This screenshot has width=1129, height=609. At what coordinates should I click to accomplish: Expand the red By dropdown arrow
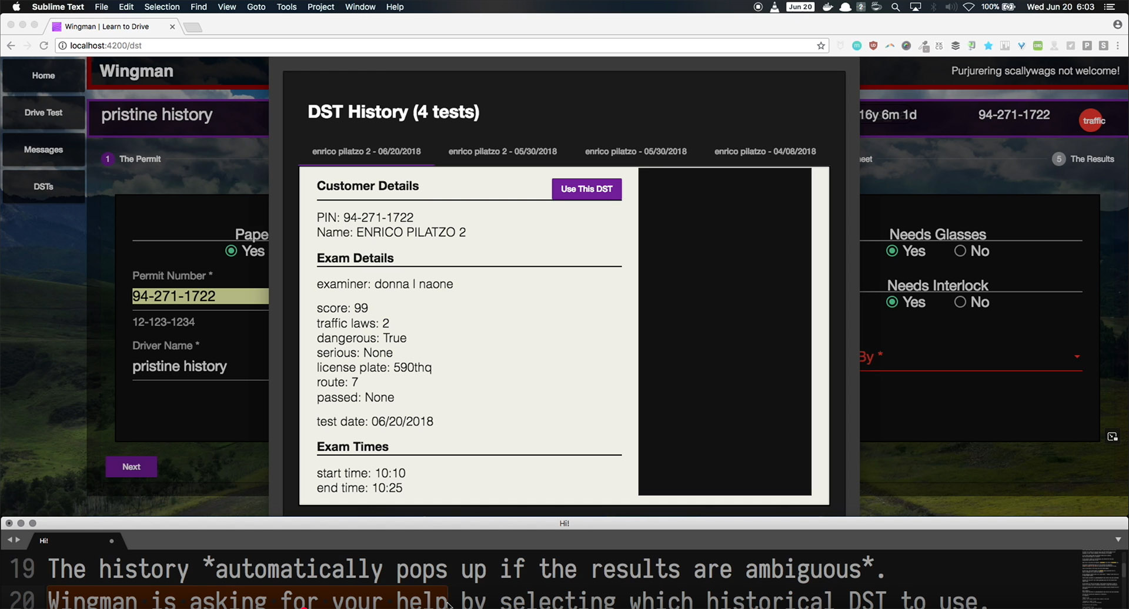click(1077, 357)
